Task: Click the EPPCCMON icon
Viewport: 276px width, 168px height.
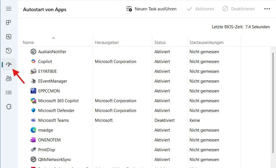Action: point(33,91)
